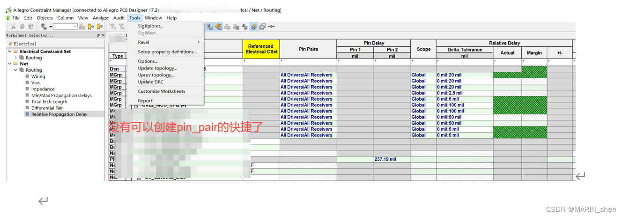Choose Uprev topology... menu entry
This screenshot has width=623, height=217.
coord(156,75)
